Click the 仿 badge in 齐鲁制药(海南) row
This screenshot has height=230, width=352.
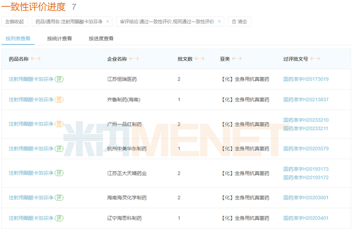coord(59,100)
